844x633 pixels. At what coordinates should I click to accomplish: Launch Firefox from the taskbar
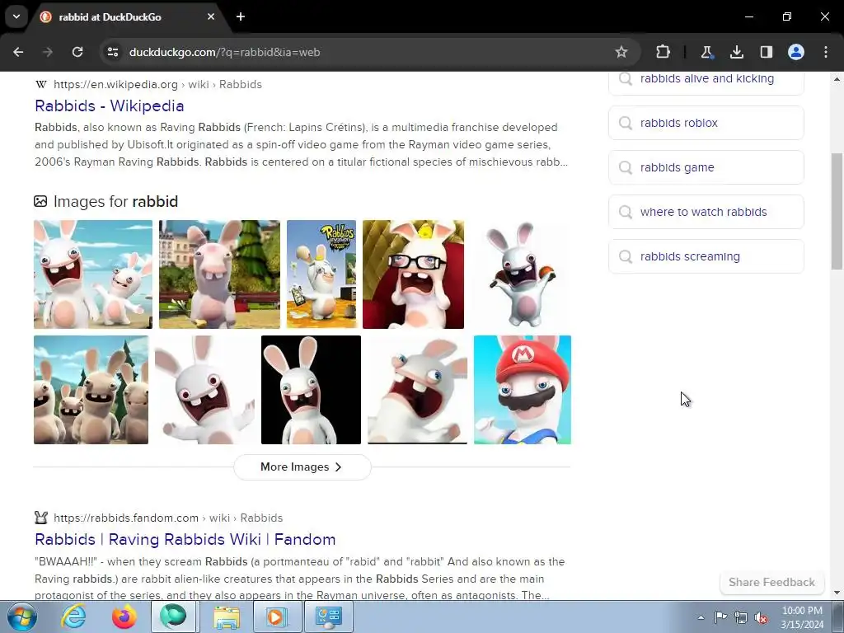pyautogui.click(x=124, y=617)
